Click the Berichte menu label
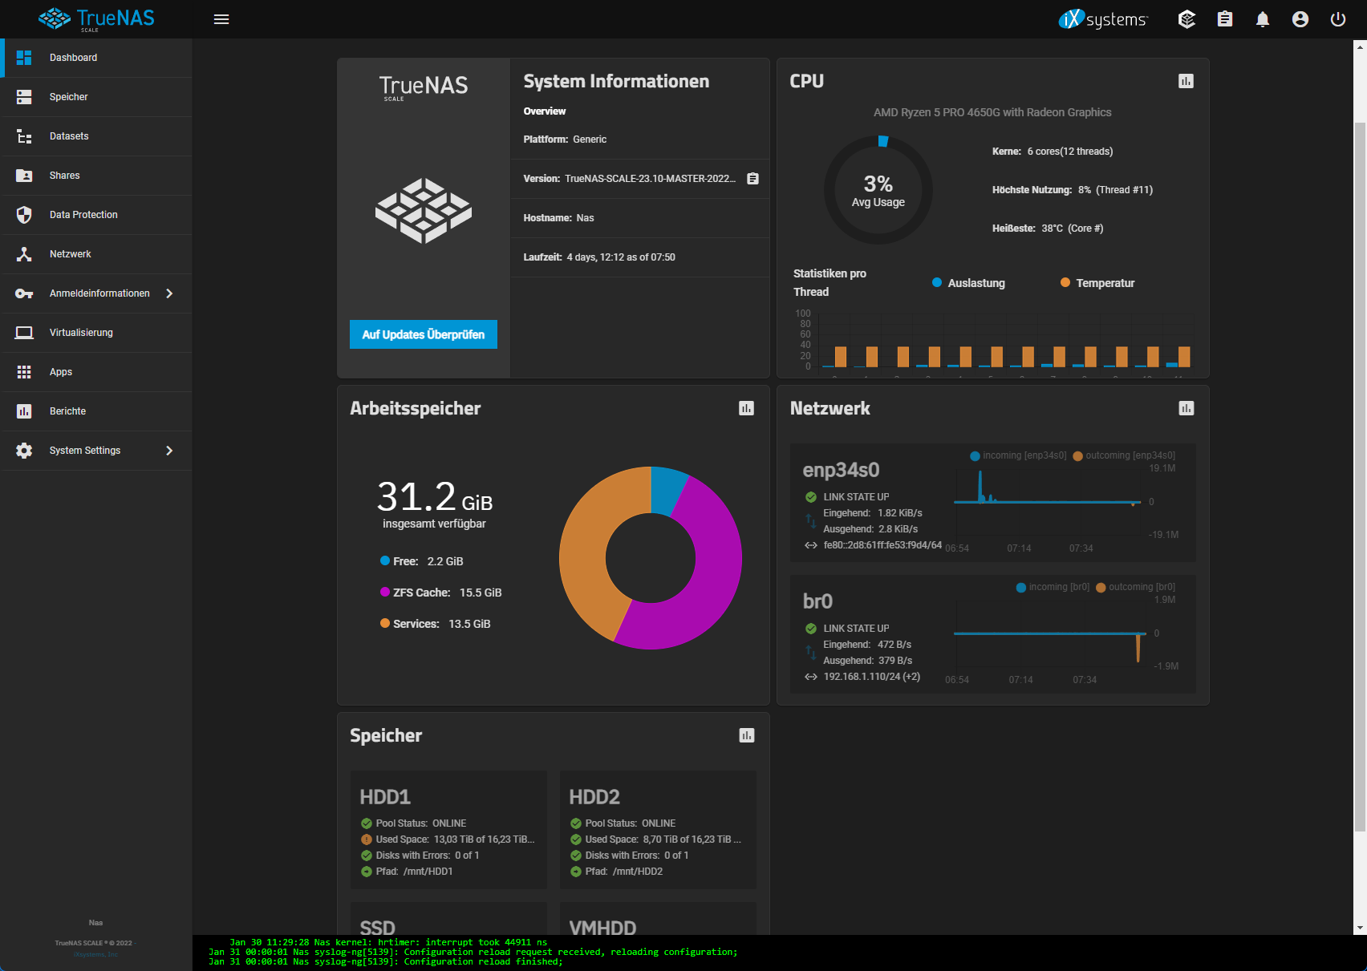 (67, 411)
